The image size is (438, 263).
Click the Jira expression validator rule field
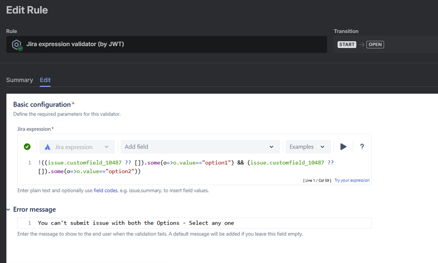(167, 44)
